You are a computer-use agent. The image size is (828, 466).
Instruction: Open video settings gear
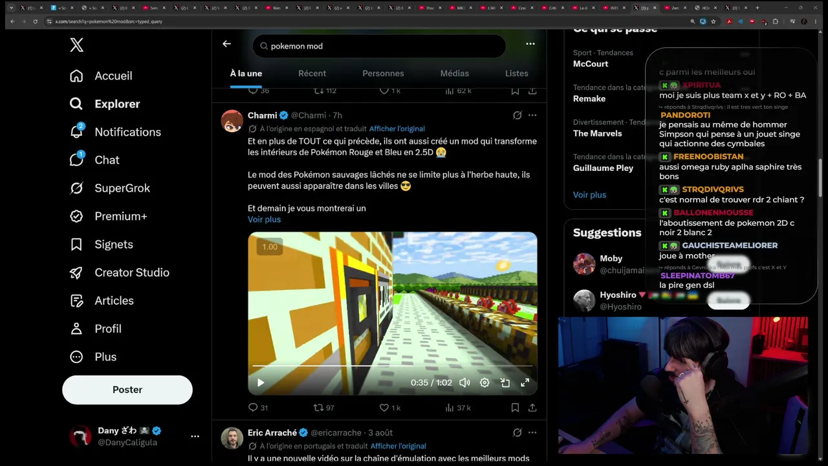coord(485,383)
